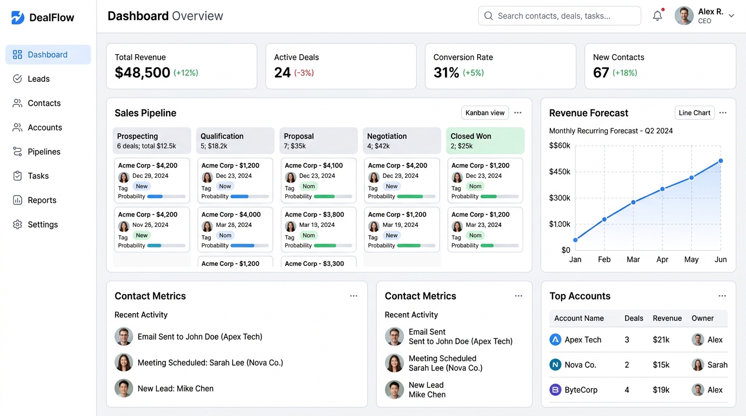Open the notifications bell

(x=658, y=16)
